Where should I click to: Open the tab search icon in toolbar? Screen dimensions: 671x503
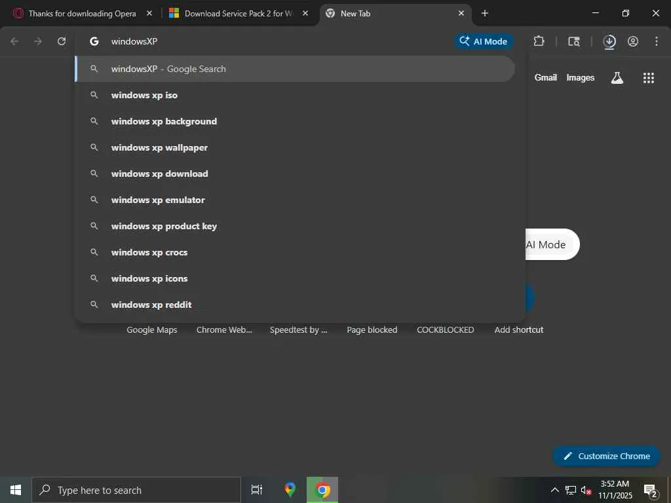click(574, 41)
